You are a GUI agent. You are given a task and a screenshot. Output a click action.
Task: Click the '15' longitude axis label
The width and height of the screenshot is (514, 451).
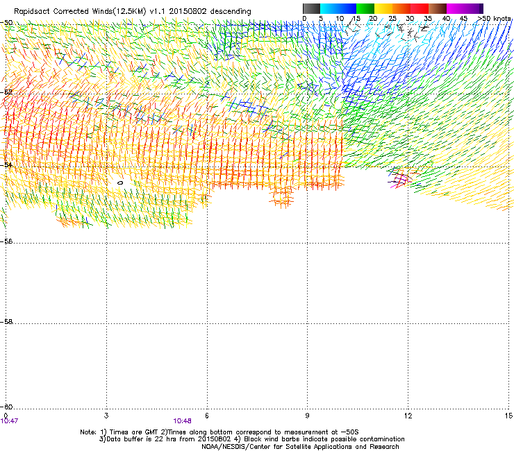coord(508,416)
